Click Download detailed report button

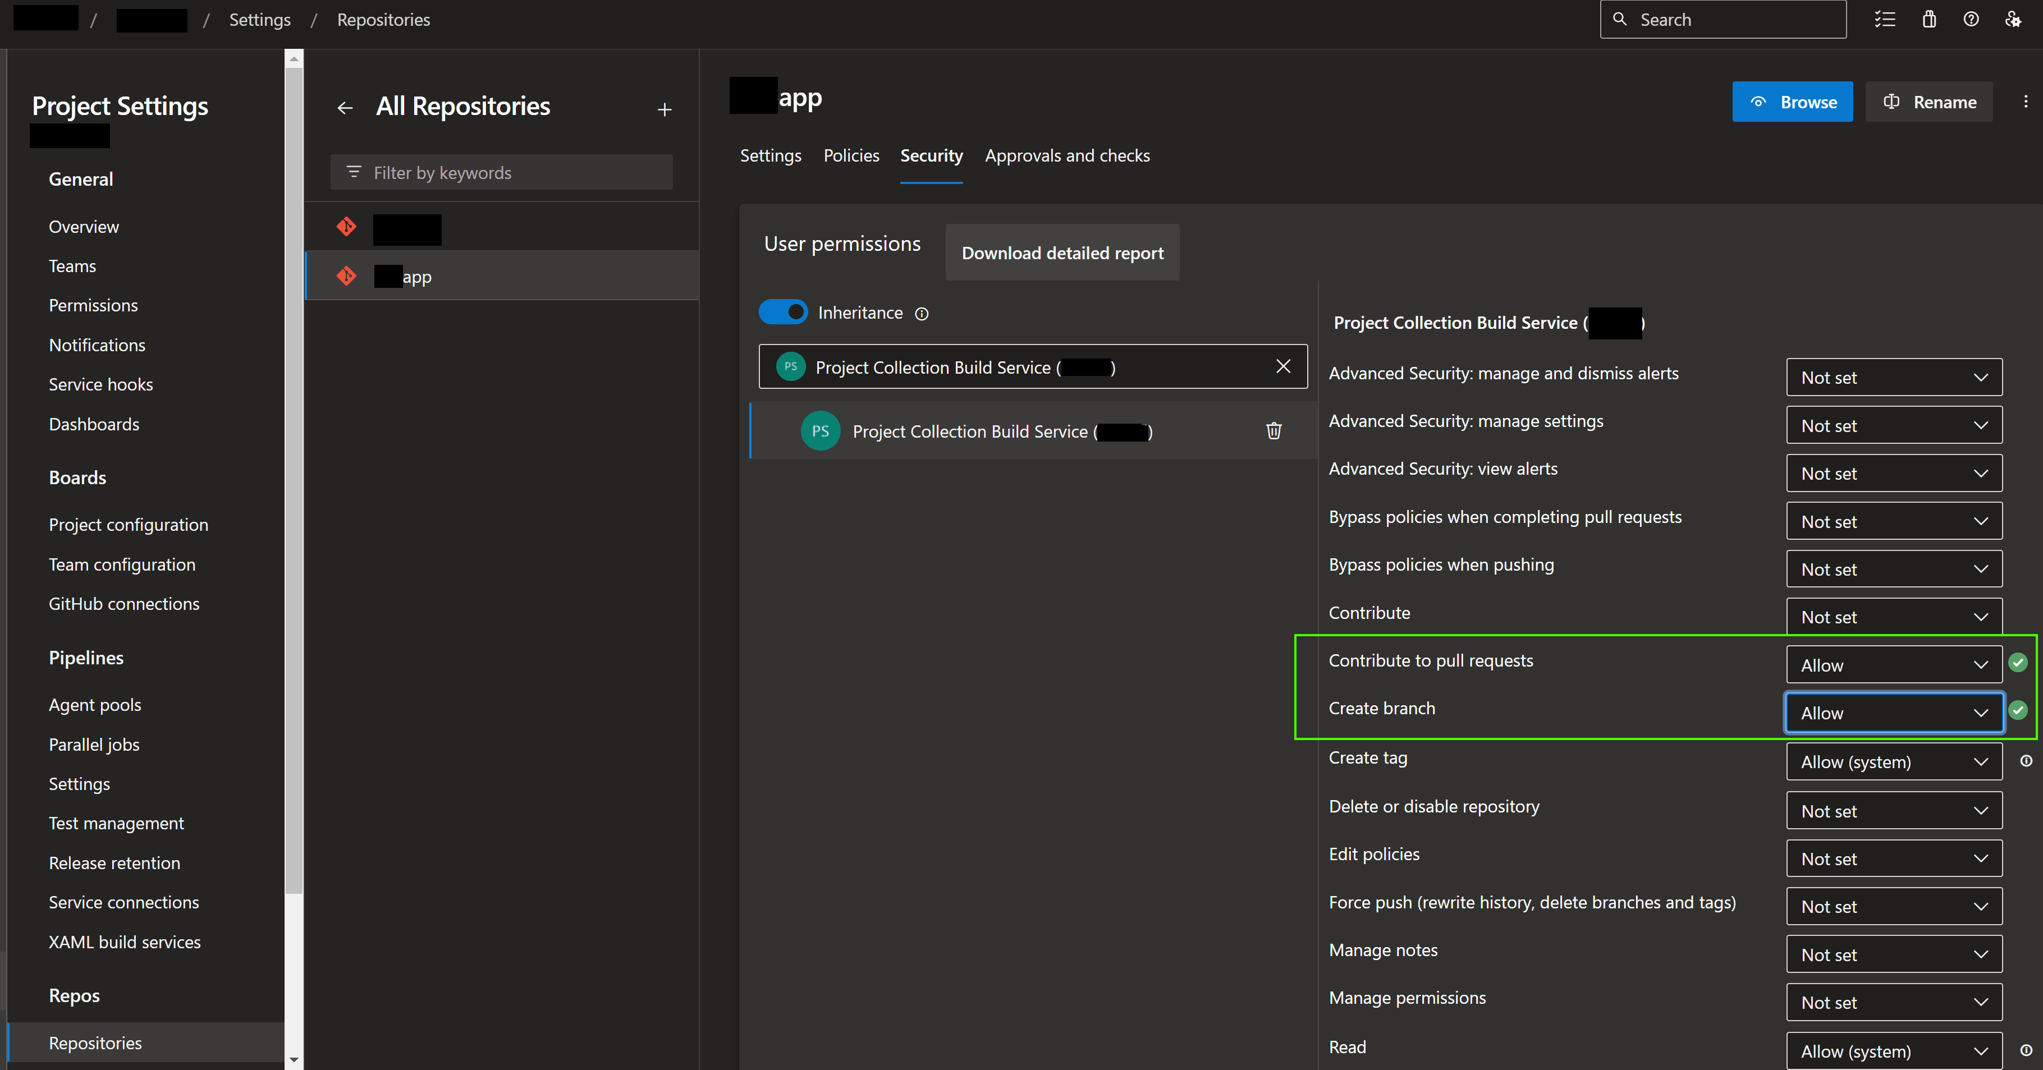click(x=1062, y=253)
